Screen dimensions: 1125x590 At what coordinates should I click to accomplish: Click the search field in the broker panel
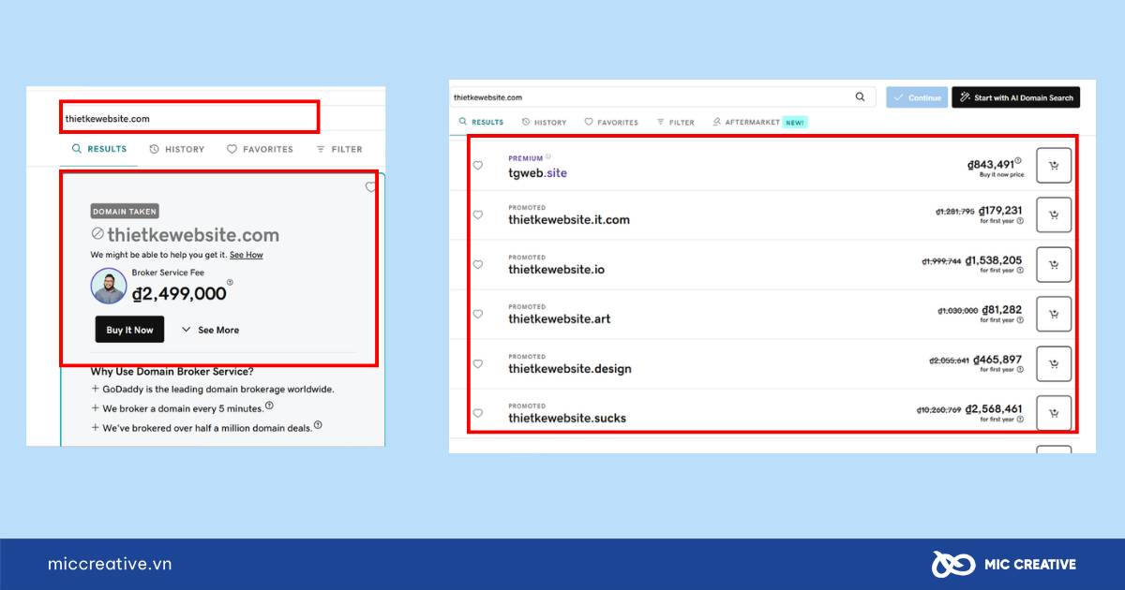[x=189, y=118]
